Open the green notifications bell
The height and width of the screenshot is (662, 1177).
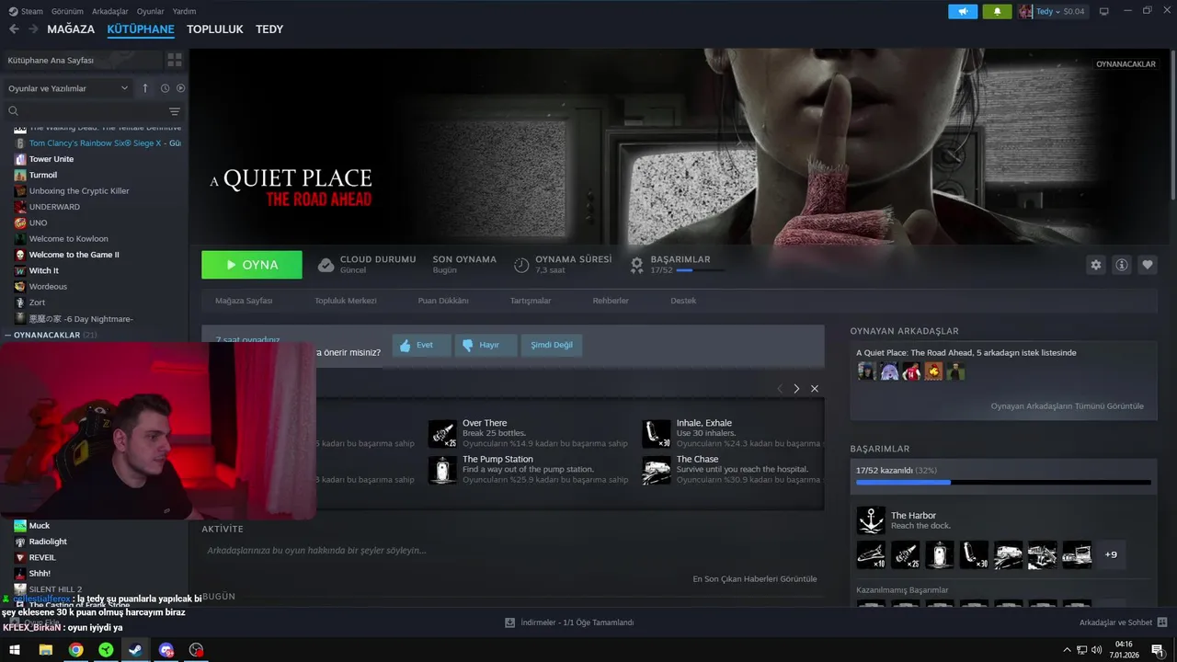[x=997, y=11]
